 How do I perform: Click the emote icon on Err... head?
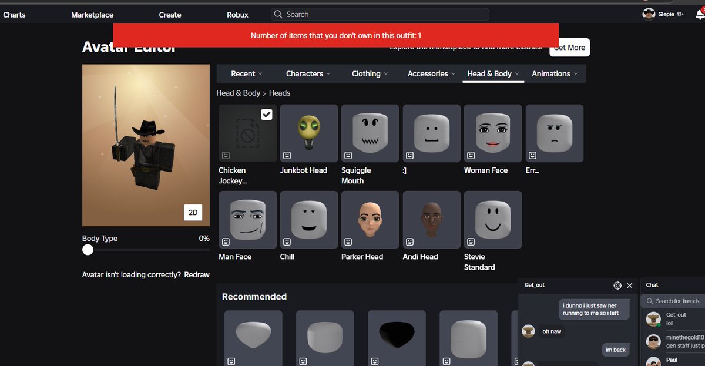pos(533,155)
